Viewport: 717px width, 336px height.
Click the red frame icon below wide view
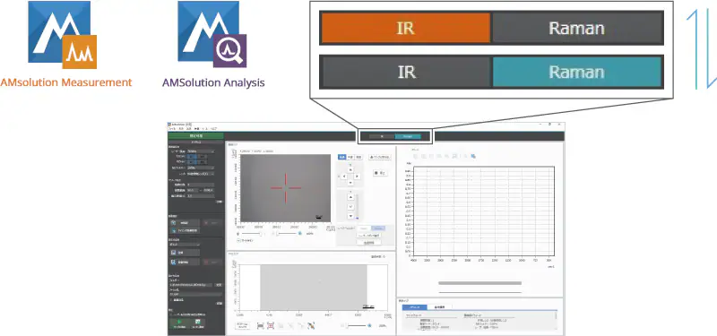pos(271,325)
